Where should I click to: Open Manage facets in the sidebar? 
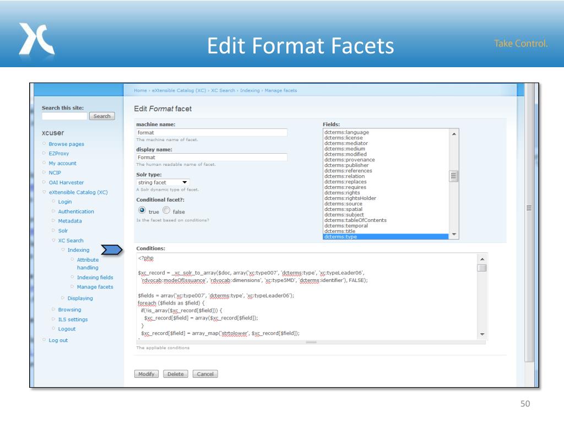(95, 287)
